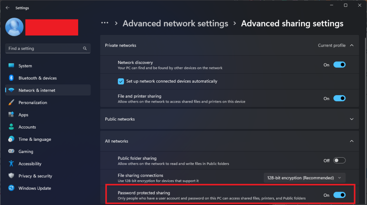Image resolution: width=367 pixels, height=205 pixels.
Task: Open Gaming settings category
Action: (x=48, y=151)
